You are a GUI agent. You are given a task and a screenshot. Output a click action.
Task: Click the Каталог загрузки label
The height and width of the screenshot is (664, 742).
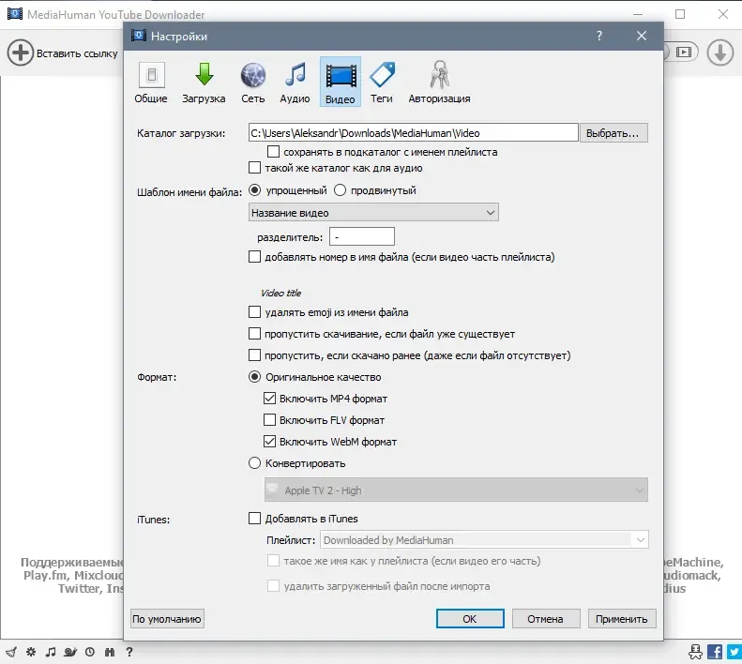181,133
